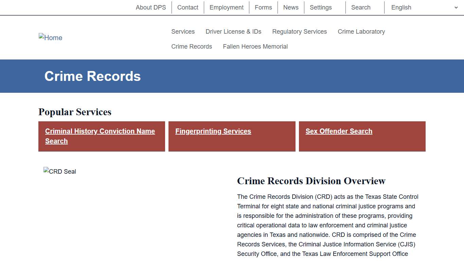464x261 pixels.
Task: Open the Crime Laboratory section
Action: point(361,31)
